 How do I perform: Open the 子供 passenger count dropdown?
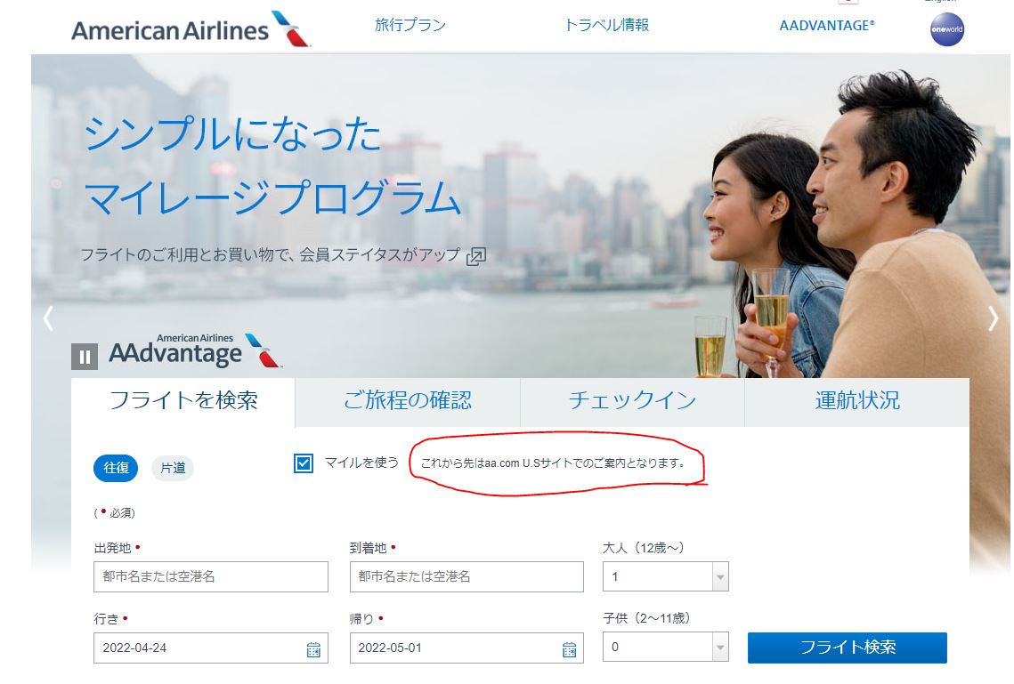tap(665, 647)
